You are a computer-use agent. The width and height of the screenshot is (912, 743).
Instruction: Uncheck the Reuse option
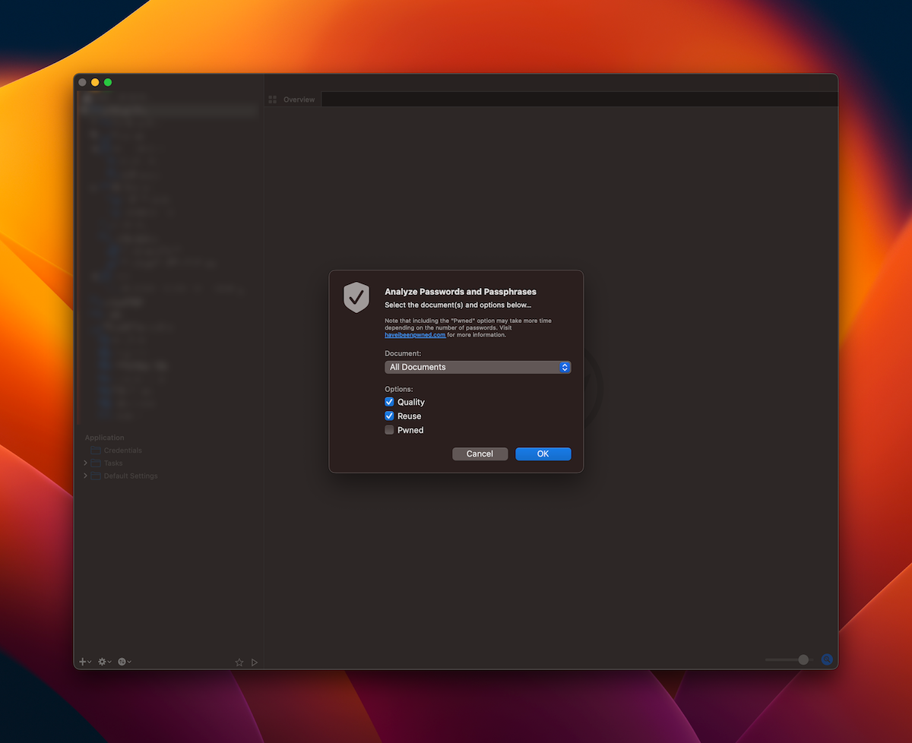point(389,416)
